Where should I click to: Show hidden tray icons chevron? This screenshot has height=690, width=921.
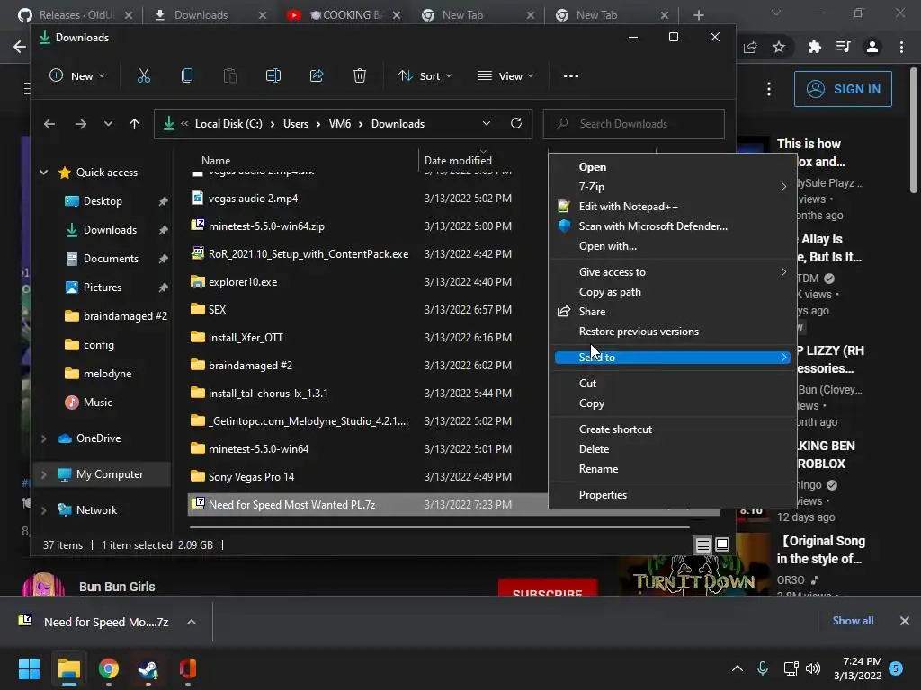(738, 668)
